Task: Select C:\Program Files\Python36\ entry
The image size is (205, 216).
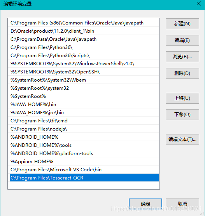Action: tap(84, 47)
